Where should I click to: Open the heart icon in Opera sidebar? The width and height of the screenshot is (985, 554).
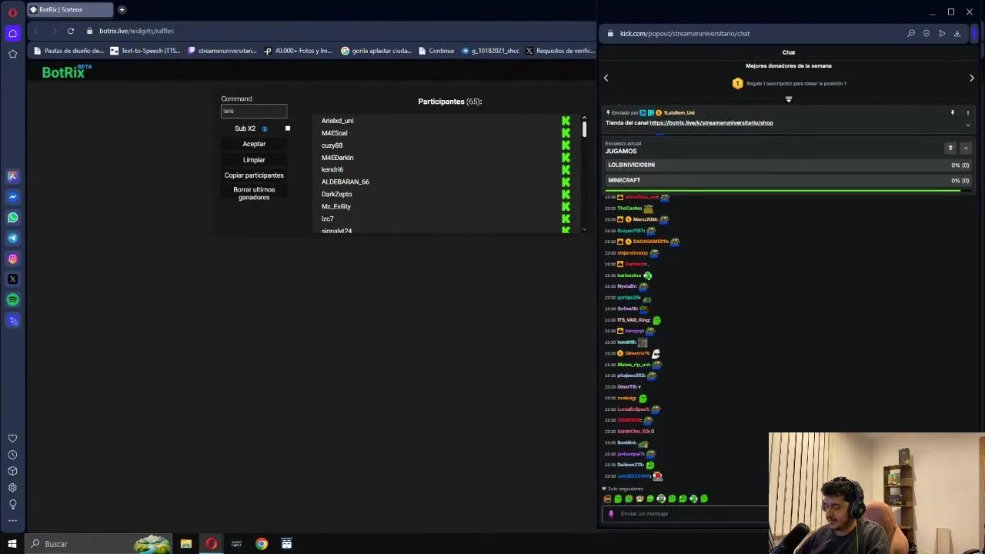click(x=12, y=438)
